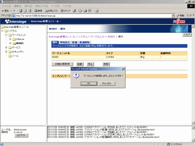Click the Stop loading icon

(x=21, y=11)
